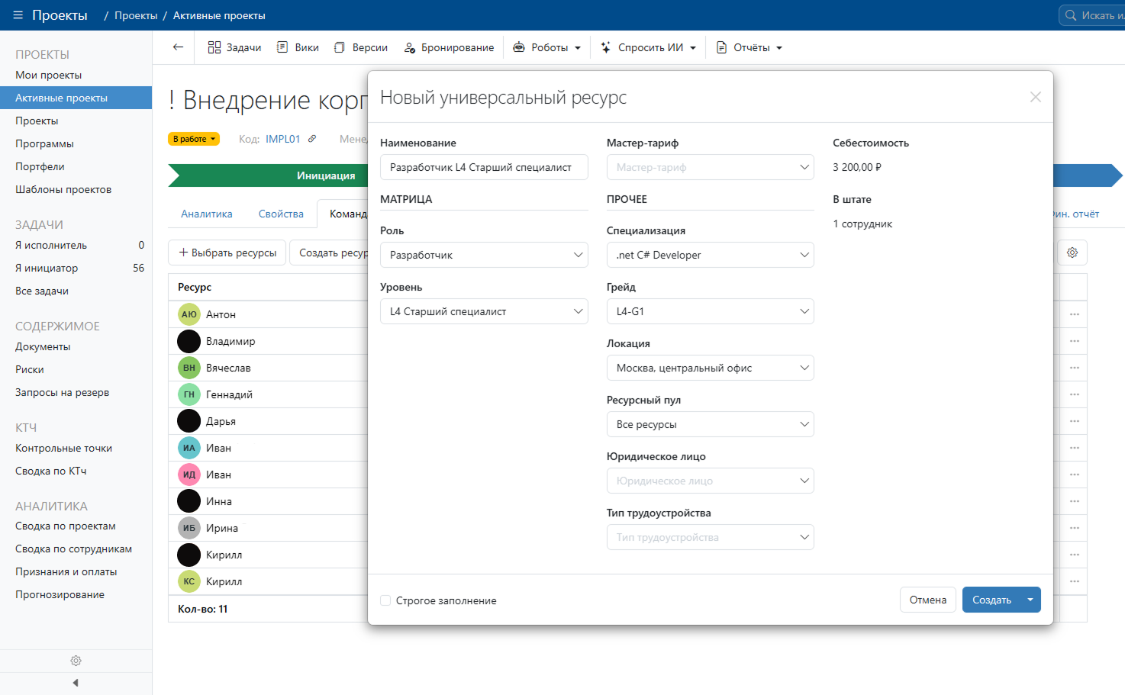Click the Наименование input field

pos(484,167)
